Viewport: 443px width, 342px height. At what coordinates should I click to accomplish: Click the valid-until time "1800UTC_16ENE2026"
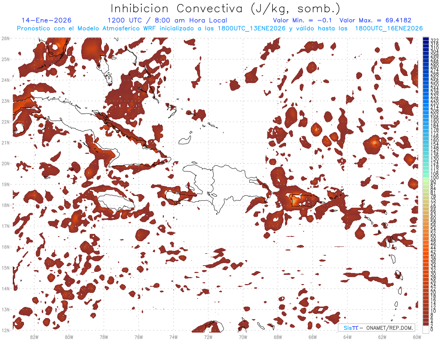(x=389, y=28)
